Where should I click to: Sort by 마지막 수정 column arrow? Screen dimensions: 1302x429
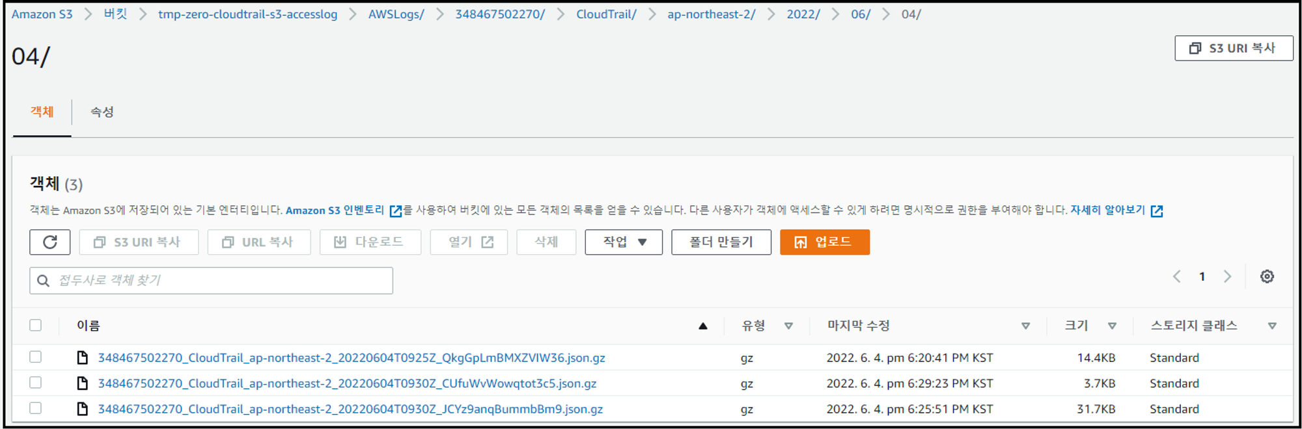[1025, 326]
